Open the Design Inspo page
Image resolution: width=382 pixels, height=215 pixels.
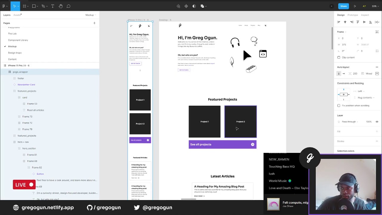pos(15,53)
